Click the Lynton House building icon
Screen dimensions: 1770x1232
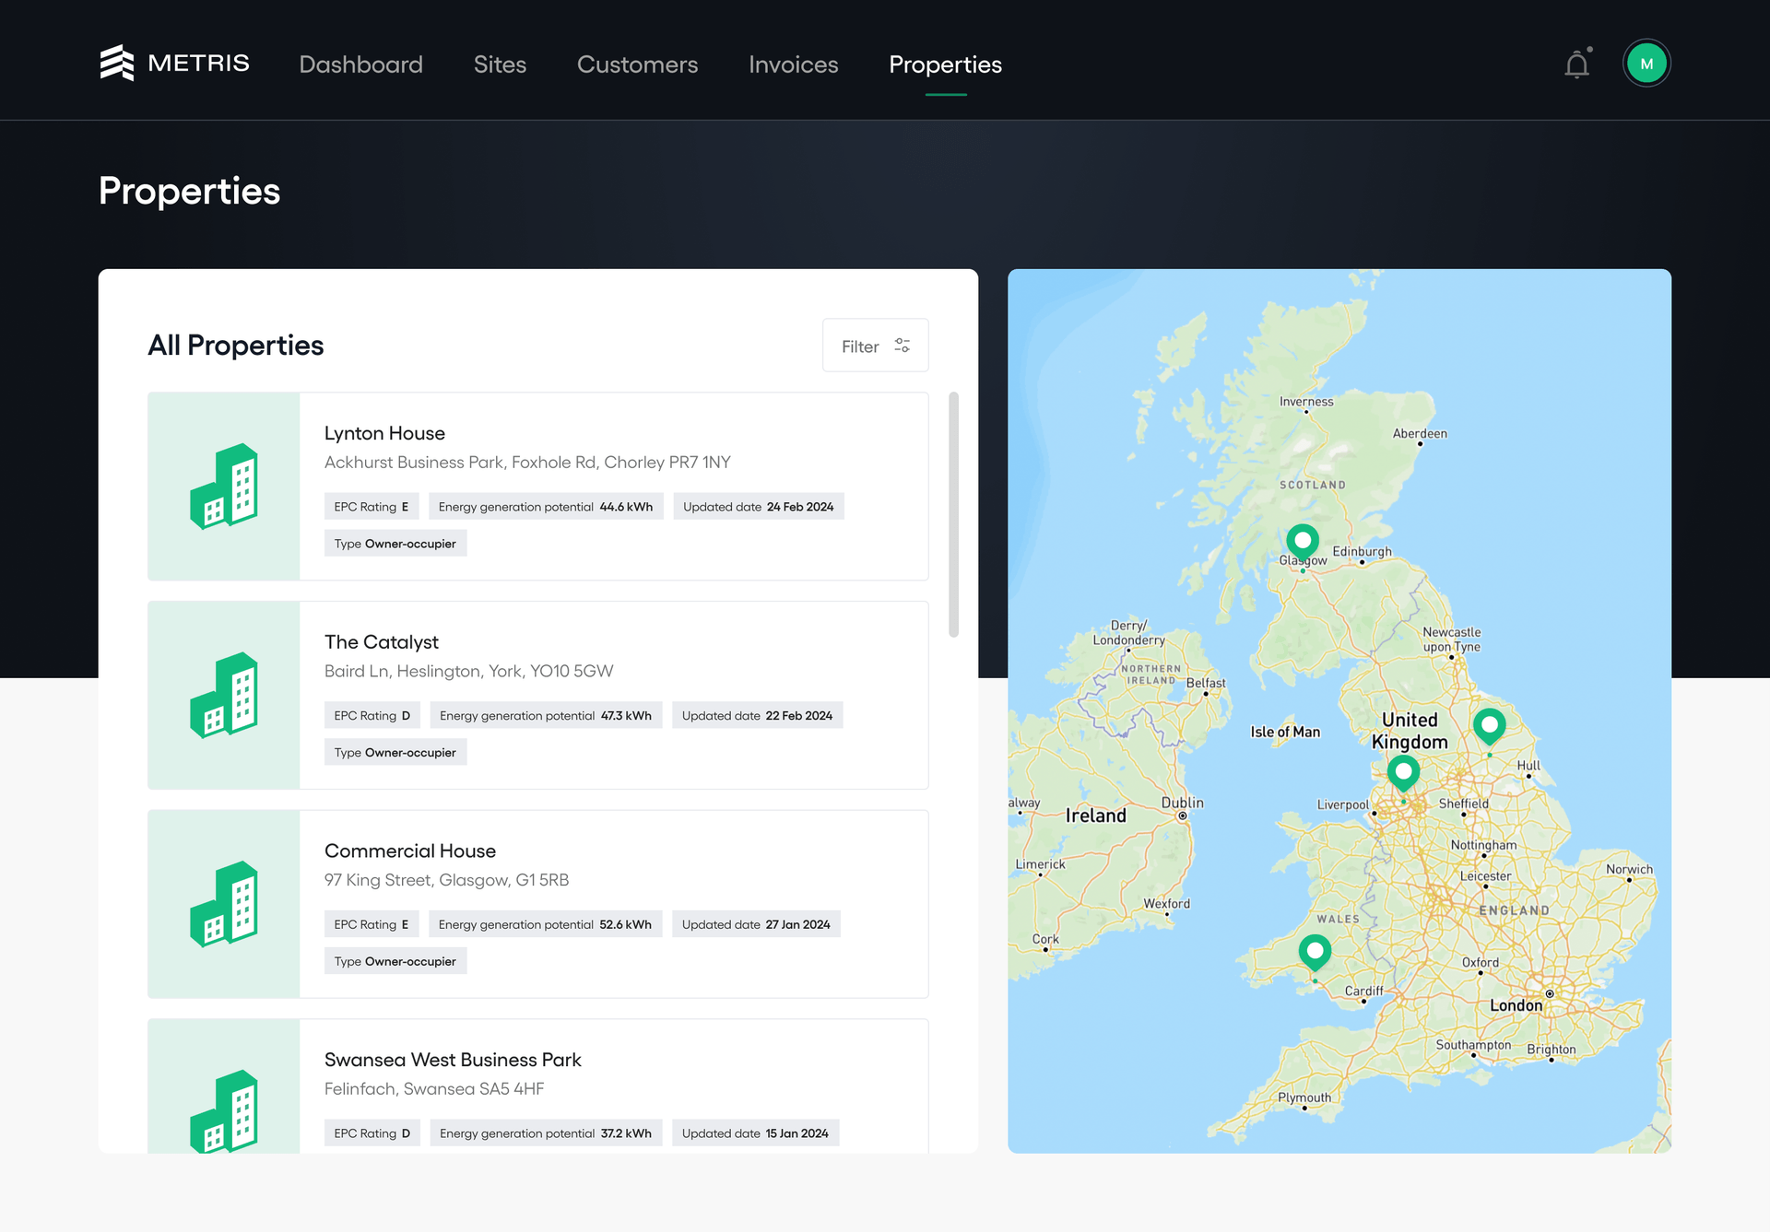click(224, 486)
